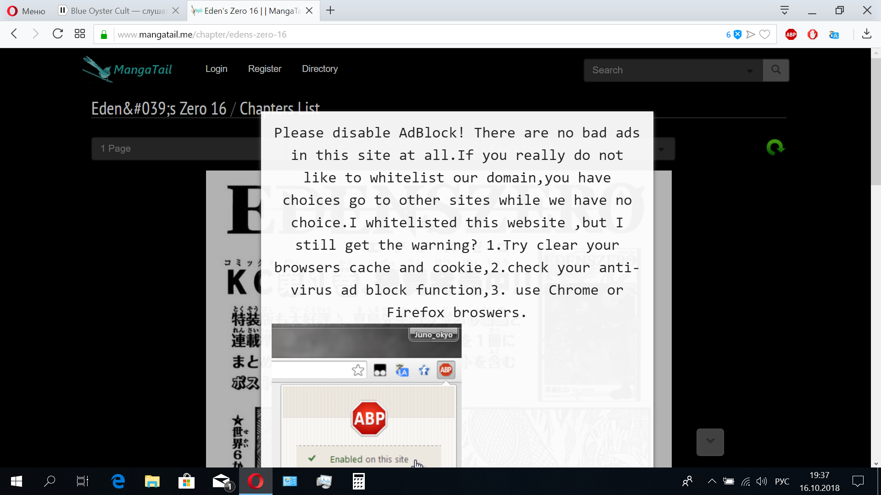
Task: Open the translator extension icon
Action: [834, 34]
